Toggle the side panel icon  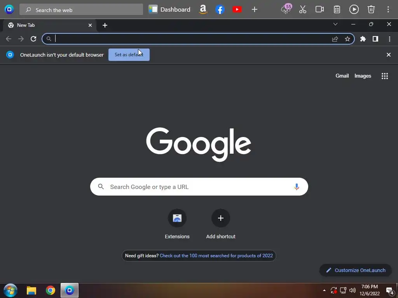(375, 39)
